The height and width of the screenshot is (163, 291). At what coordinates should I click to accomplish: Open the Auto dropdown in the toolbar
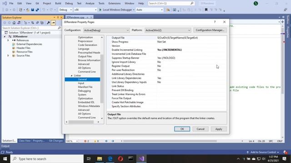tap(150, 10)
